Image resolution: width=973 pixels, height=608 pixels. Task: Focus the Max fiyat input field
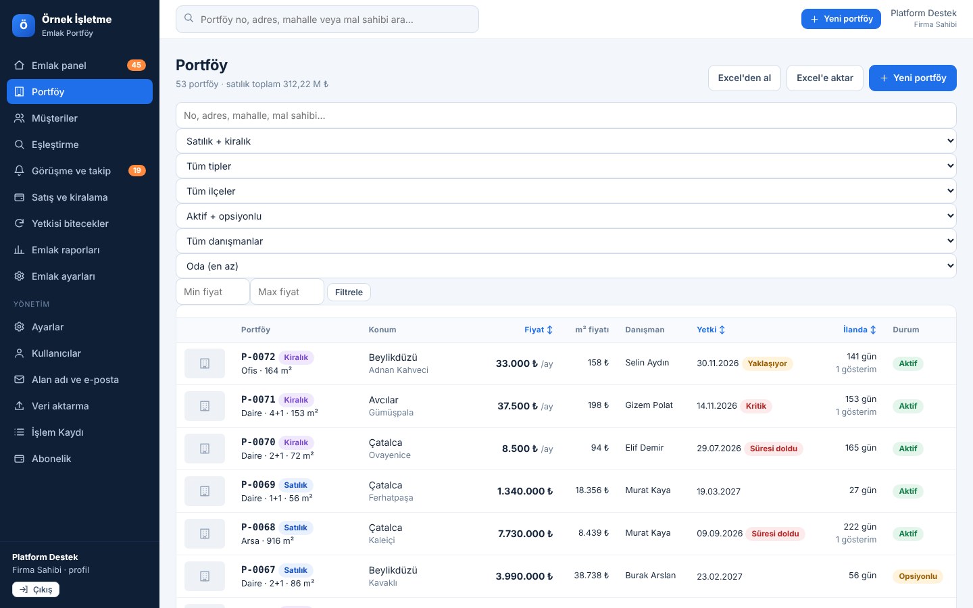287,292
